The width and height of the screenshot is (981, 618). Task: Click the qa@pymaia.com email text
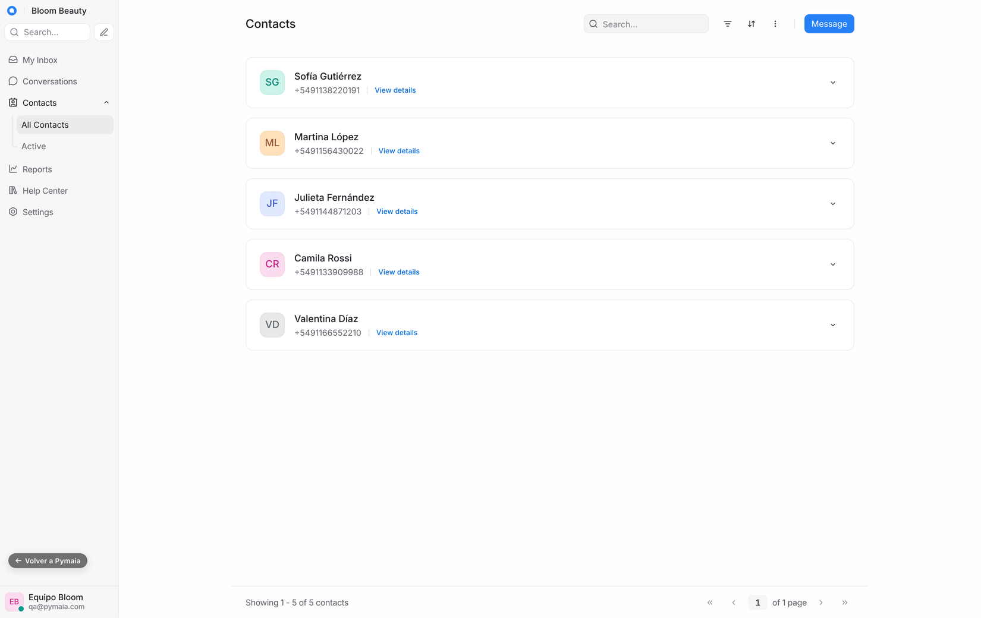pyautogui.click(x=56, y=607)
